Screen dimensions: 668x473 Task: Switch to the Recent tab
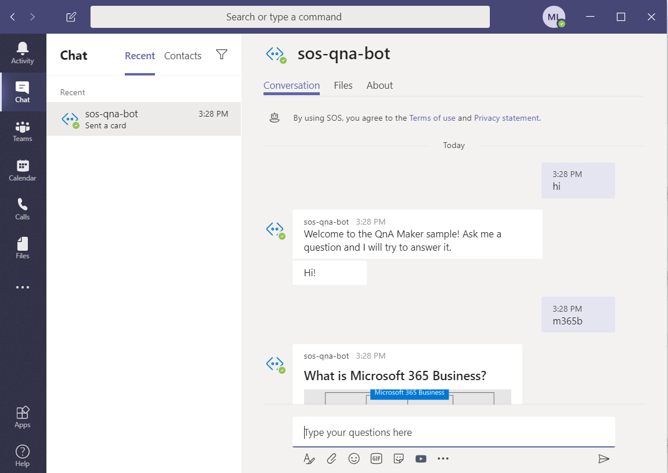(140, 56)
